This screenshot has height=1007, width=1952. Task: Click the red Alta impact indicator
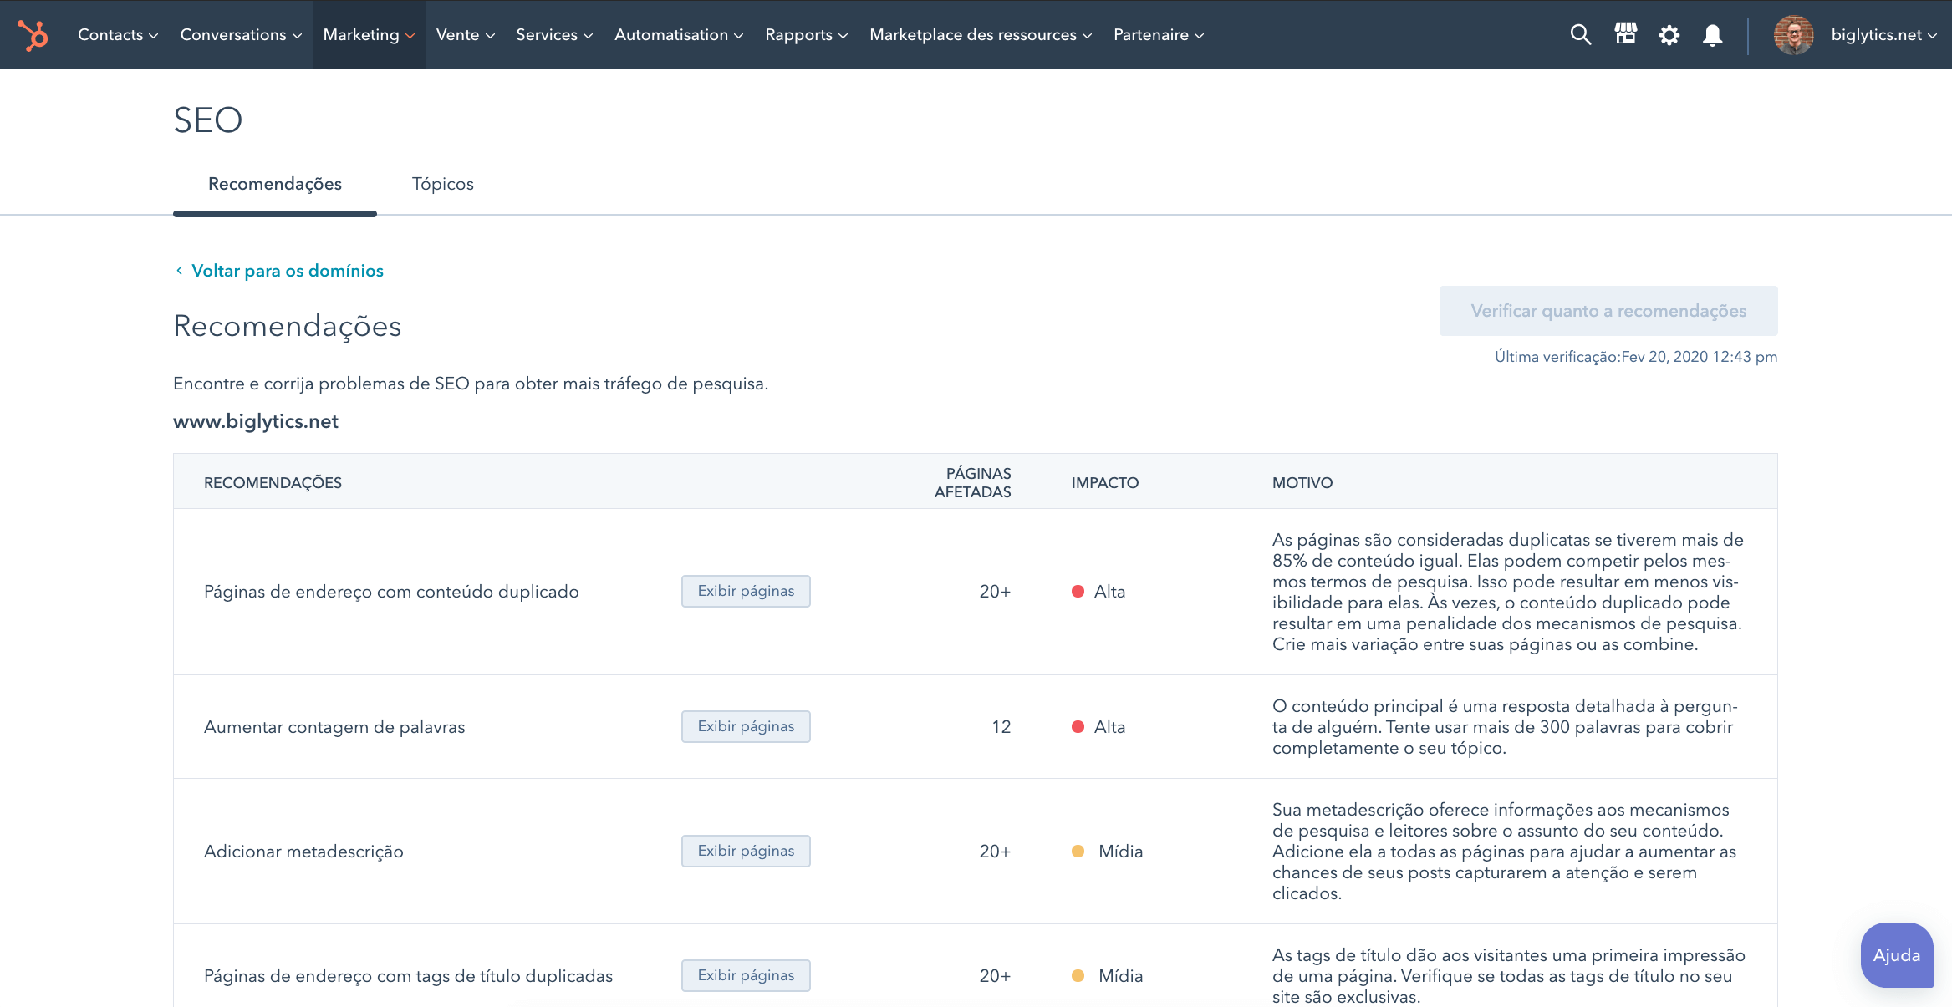[x=1078, y=591]
